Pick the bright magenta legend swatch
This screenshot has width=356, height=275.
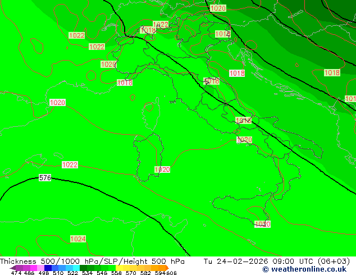coord(33,268)
